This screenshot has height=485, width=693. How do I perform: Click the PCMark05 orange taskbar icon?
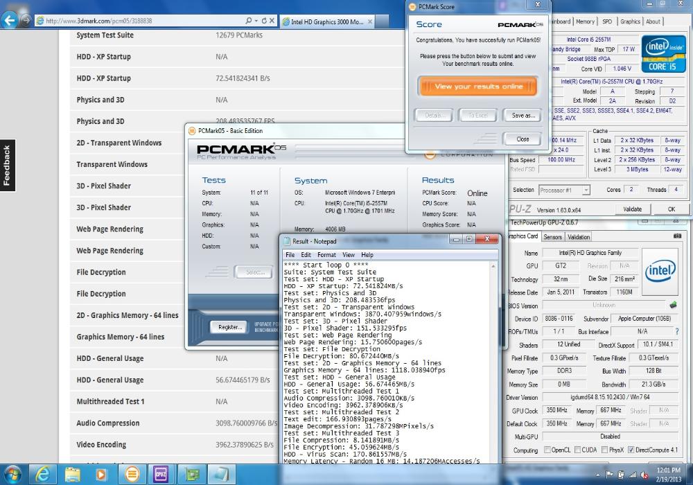[131, 475]
